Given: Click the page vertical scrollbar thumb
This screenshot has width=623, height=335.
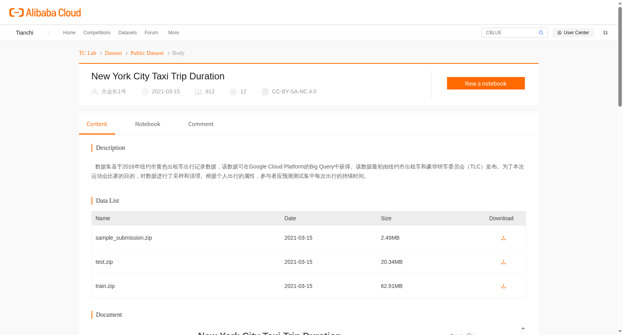Looking at the screenshot, I should 620,56.
